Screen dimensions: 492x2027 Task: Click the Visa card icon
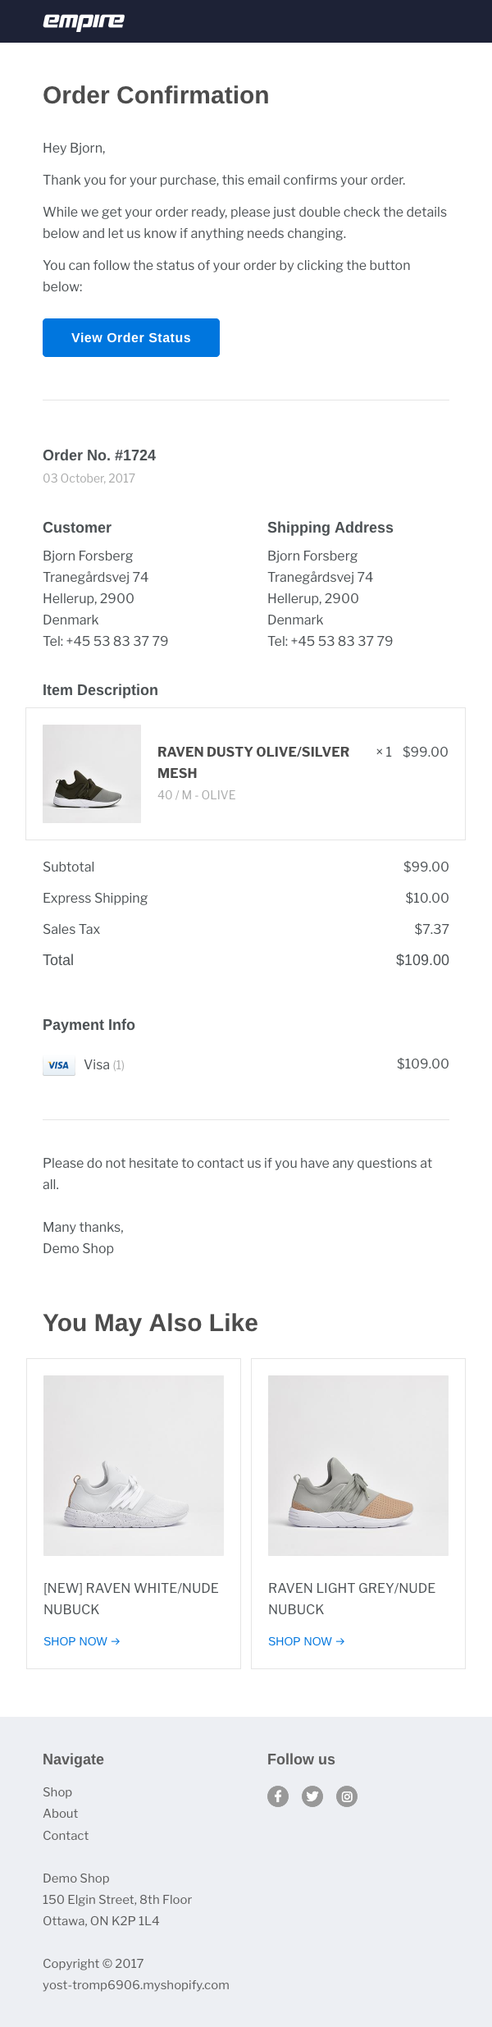click(59, 1065)
